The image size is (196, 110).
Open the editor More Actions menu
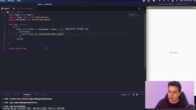point(143,9)
